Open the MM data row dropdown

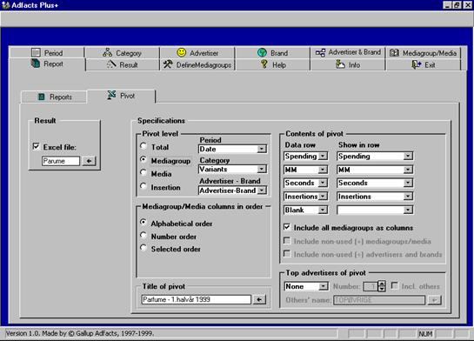coord(323,170)
